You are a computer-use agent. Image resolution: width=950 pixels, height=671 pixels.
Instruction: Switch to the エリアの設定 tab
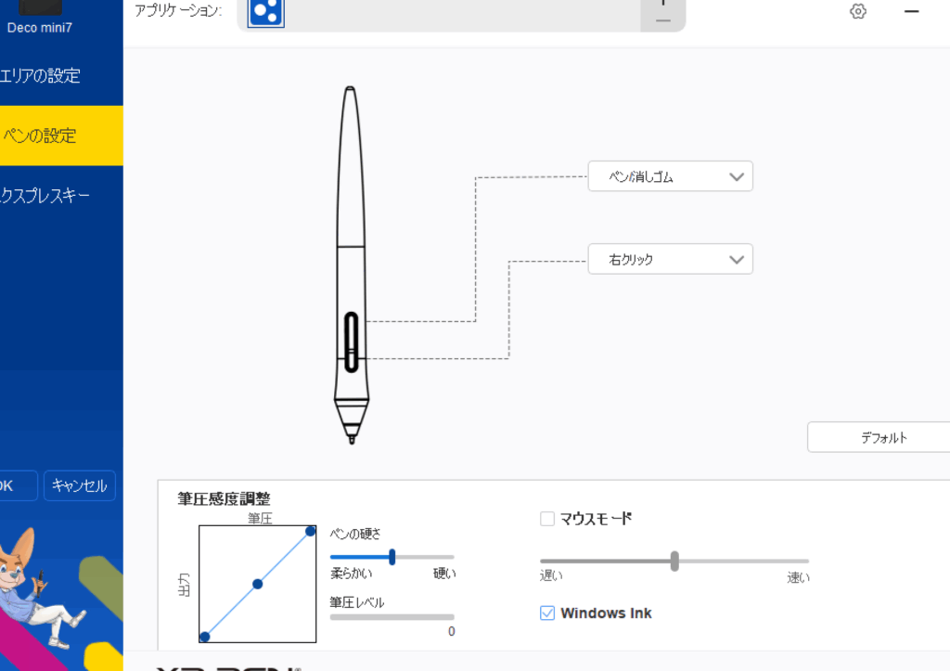pyautogui.click(x=61, y=76)
